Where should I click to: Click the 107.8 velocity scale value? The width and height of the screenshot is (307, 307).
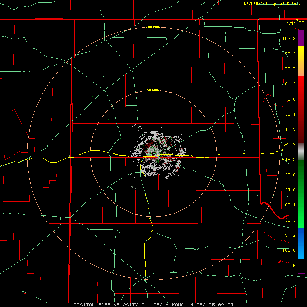pos(289,38)
